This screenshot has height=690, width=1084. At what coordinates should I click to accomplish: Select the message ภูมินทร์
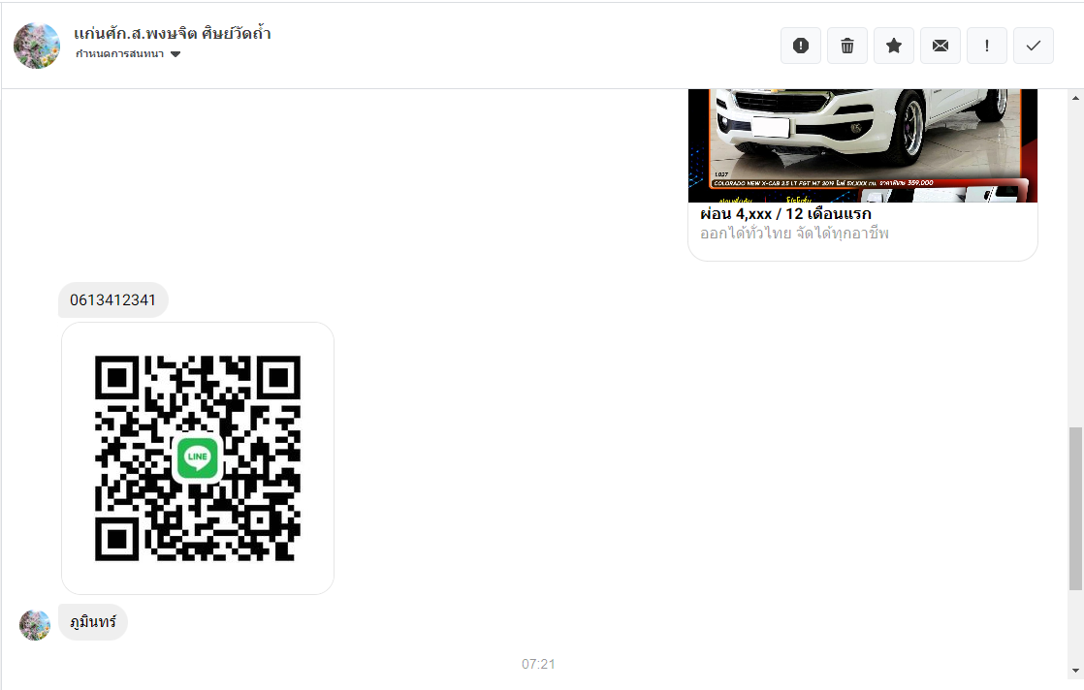click(x=93, y=621)
